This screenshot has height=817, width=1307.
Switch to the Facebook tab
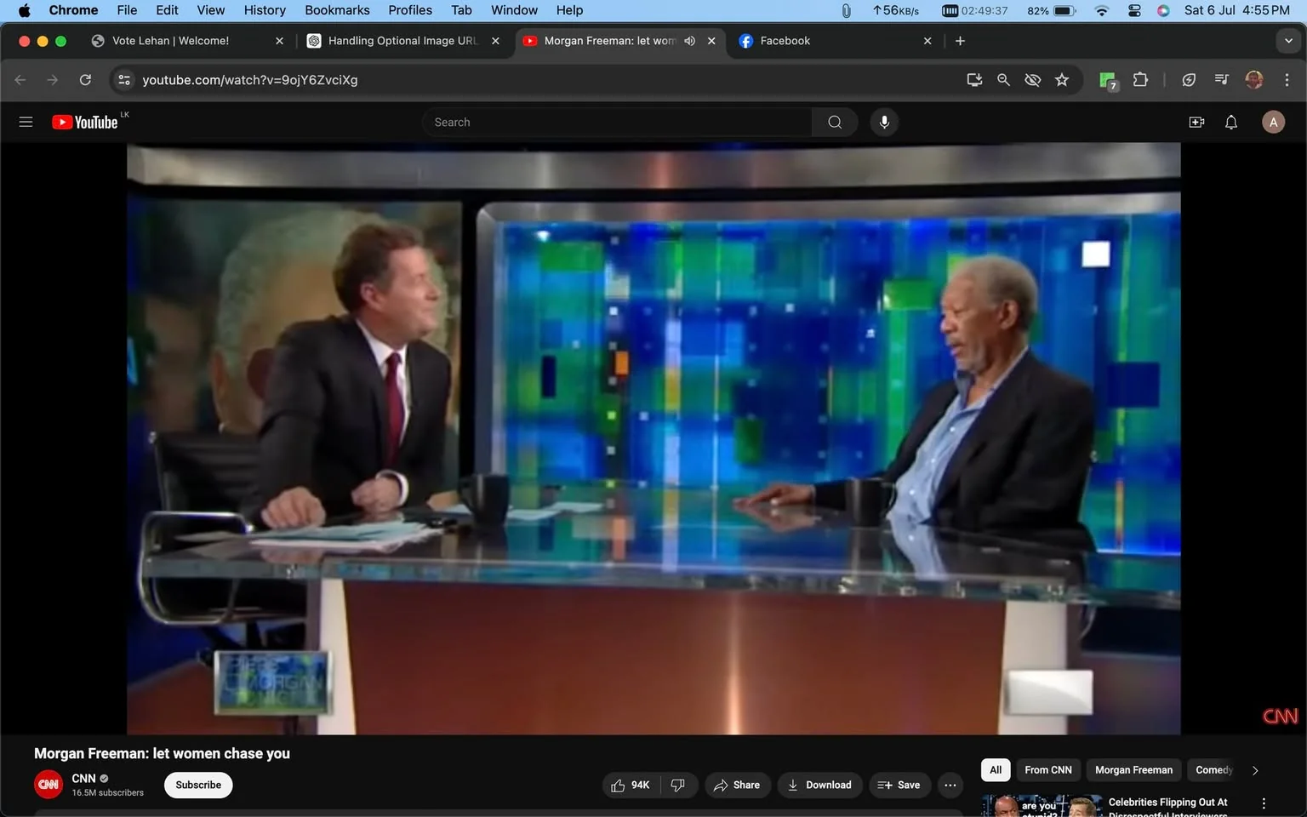pos(835,41)
